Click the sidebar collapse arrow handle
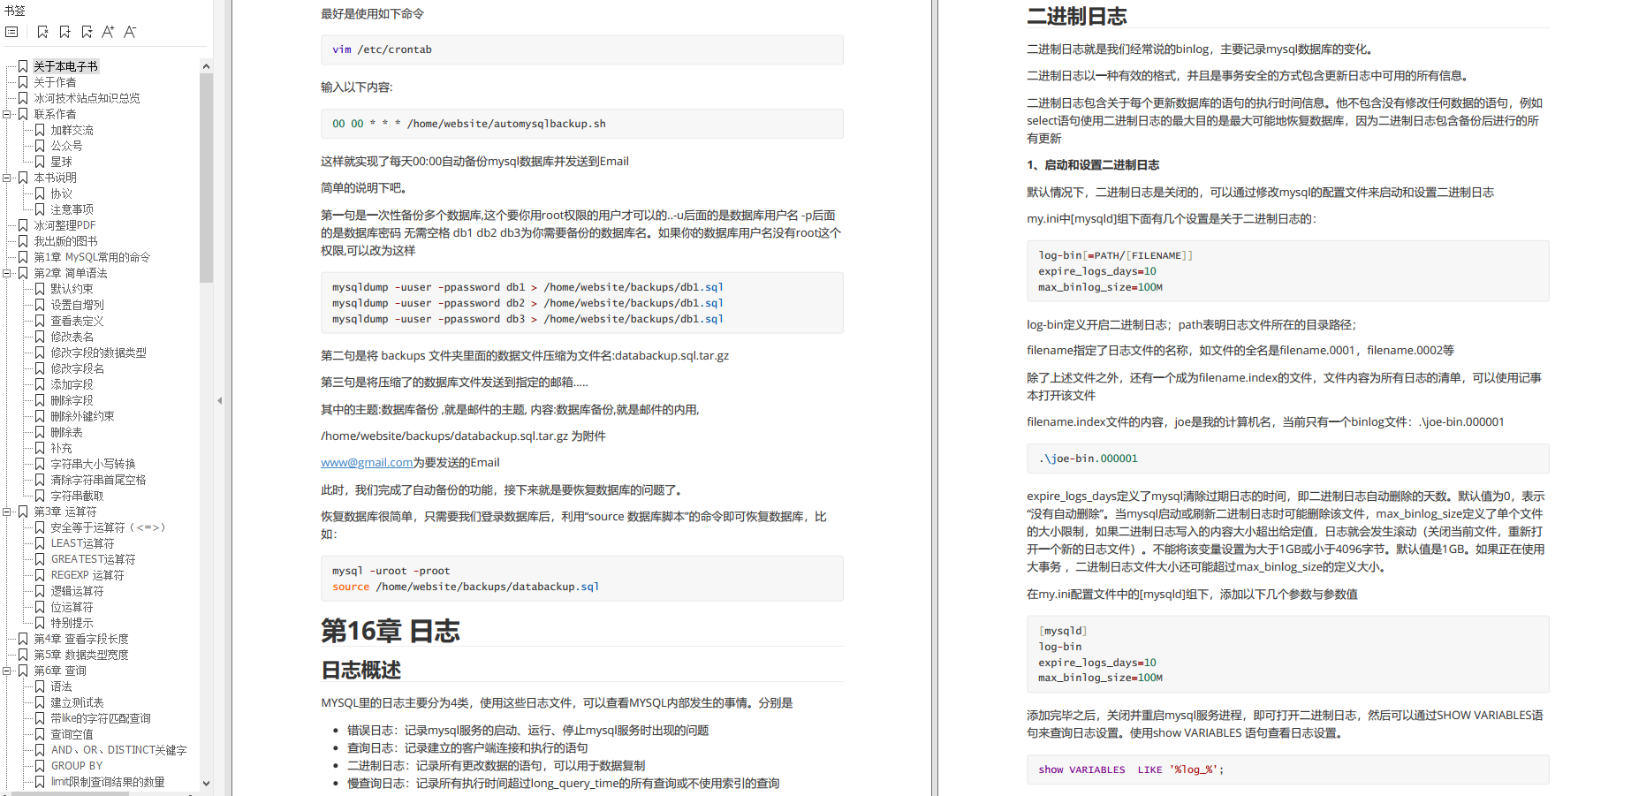The width and height of the screenshot is (1631, 796). point(219,400)
